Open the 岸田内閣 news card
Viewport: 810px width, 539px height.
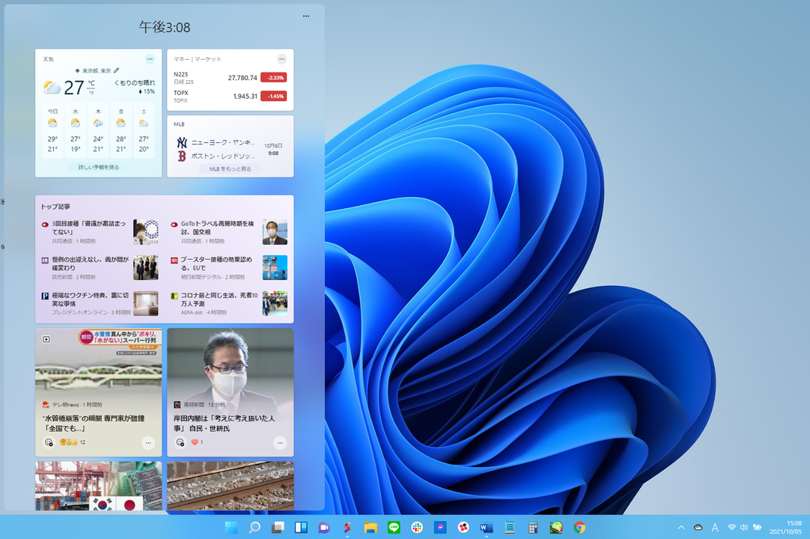coord(231,392)
